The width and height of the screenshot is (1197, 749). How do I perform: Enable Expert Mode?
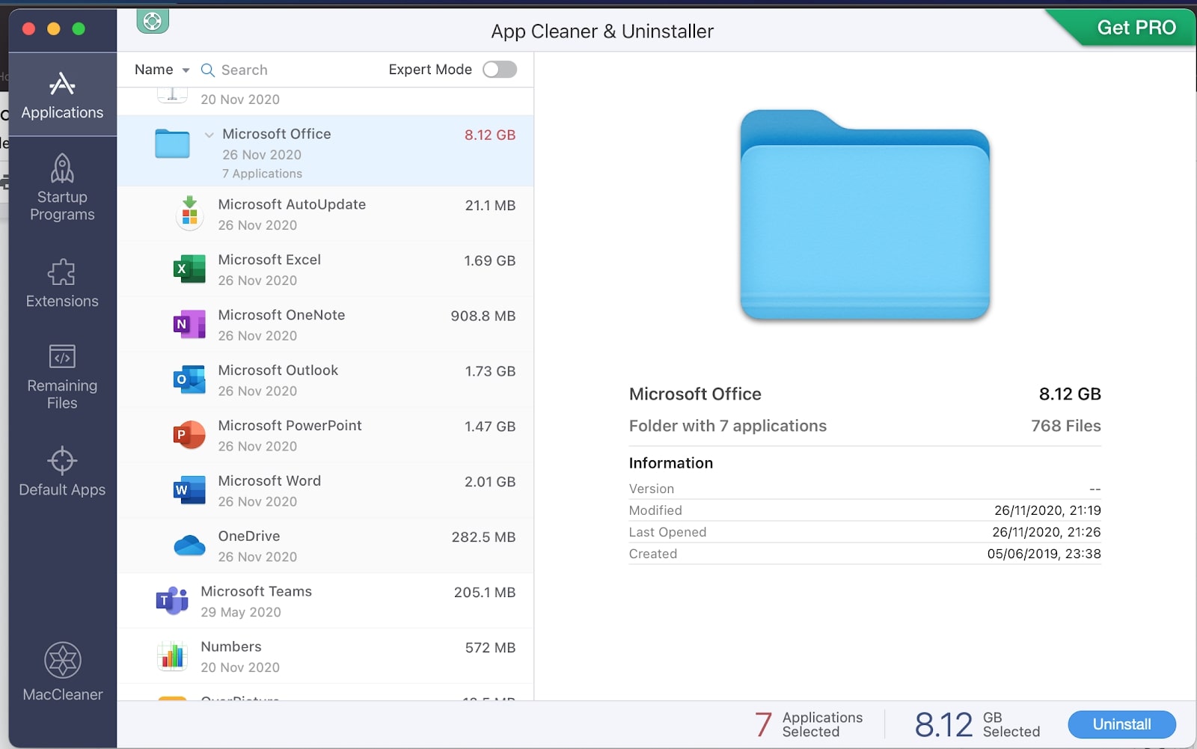[x=499, y=70]
